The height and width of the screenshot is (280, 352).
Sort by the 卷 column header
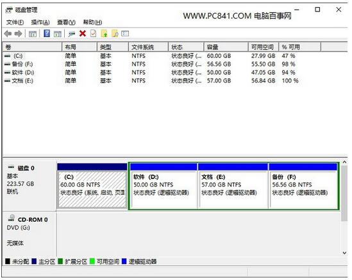pyautogui.click(x=32, y=47)
